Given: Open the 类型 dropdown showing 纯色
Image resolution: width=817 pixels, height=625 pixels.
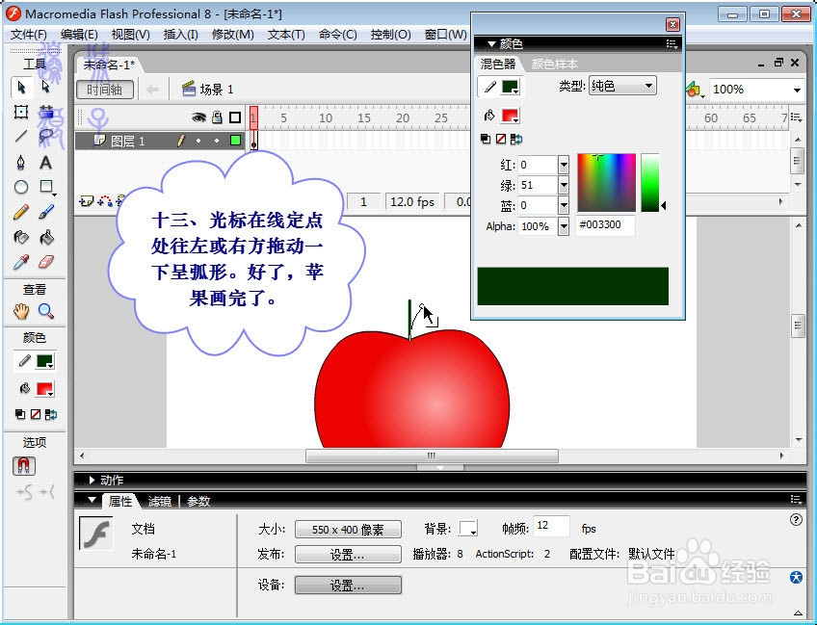Looking at the screenshot, I should 621,86.
